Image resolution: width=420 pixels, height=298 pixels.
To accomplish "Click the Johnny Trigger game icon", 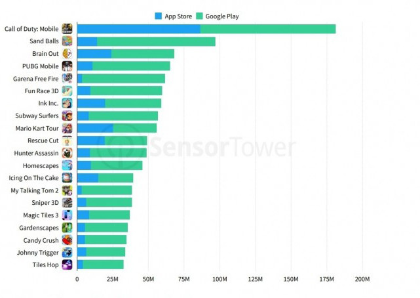I will click(x=67, y=253).
